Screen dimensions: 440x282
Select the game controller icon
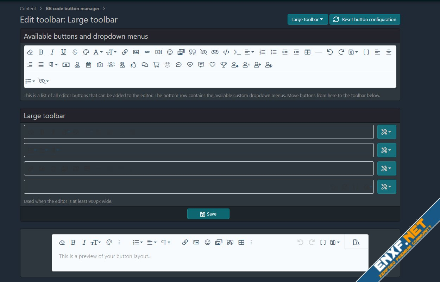(215, 52)
